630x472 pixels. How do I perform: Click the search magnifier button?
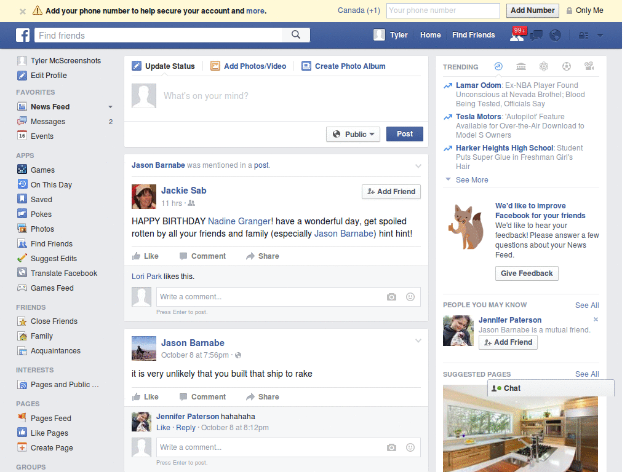point(296,35)
